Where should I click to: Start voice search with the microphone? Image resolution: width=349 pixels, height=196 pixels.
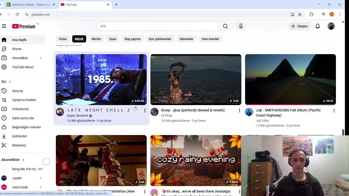pos(241,26)
